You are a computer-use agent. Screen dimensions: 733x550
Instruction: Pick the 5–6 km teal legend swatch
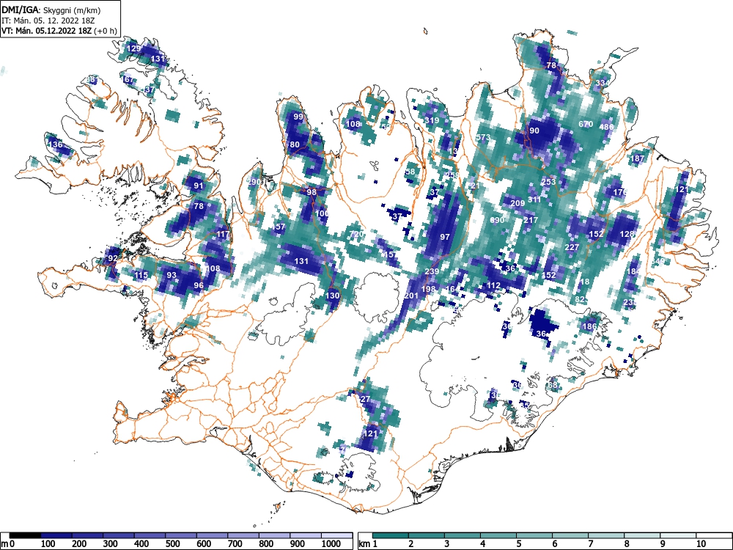point(534,535)
